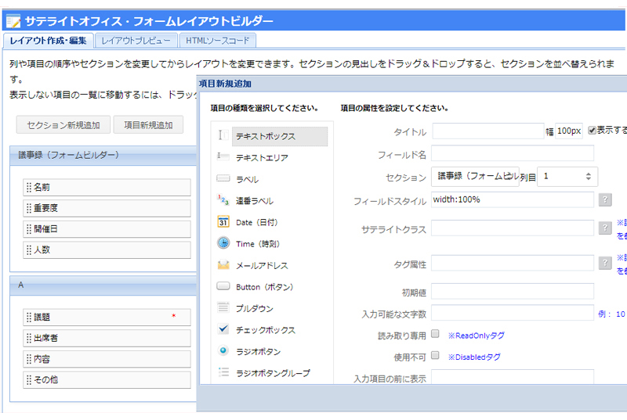The image size is (627, 420).
Task: Pick the ラジオボタングループ icon
Action: (223, 372)
